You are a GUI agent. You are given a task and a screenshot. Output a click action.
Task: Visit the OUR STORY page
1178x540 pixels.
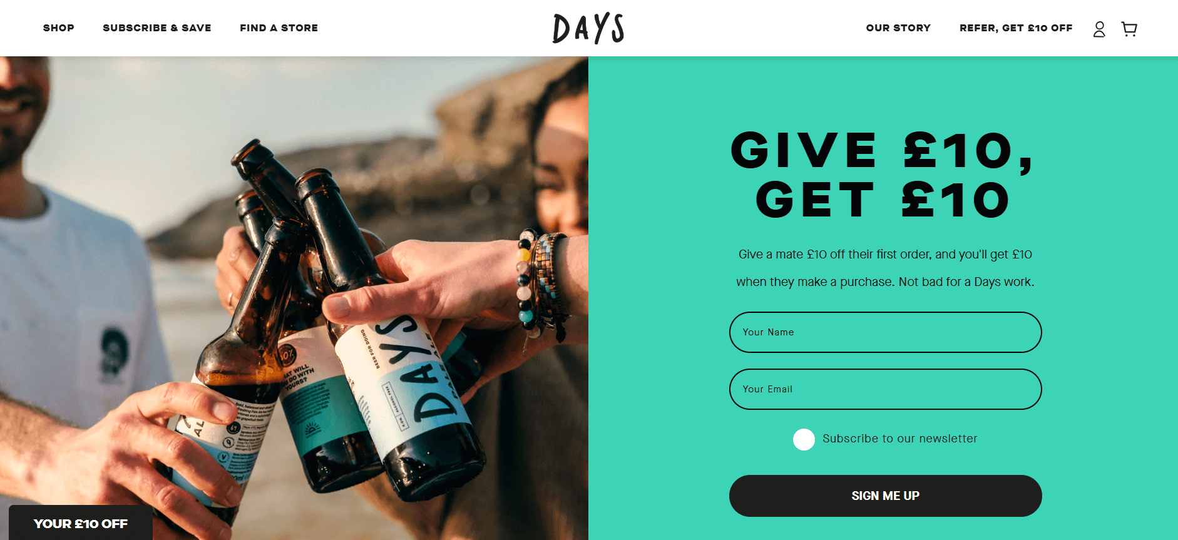pos(898,28)
